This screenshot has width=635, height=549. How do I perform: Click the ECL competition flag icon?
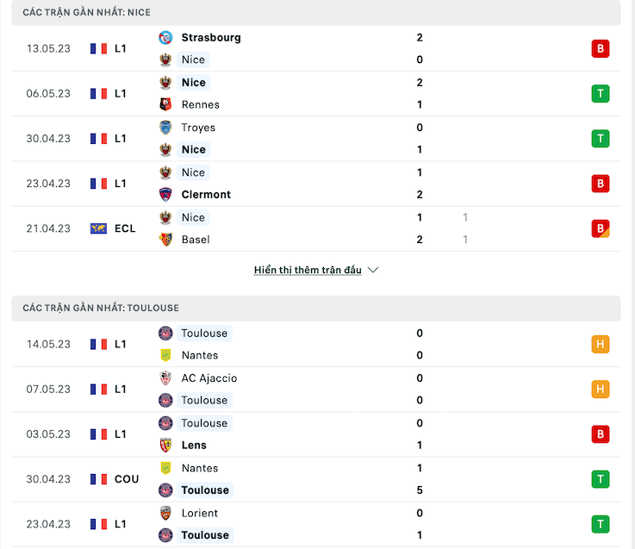pos(98,228)
